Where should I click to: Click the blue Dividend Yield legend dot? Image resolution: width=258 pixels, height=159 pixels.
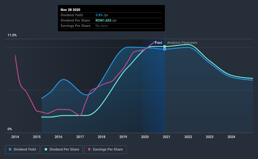pos(10,149)
